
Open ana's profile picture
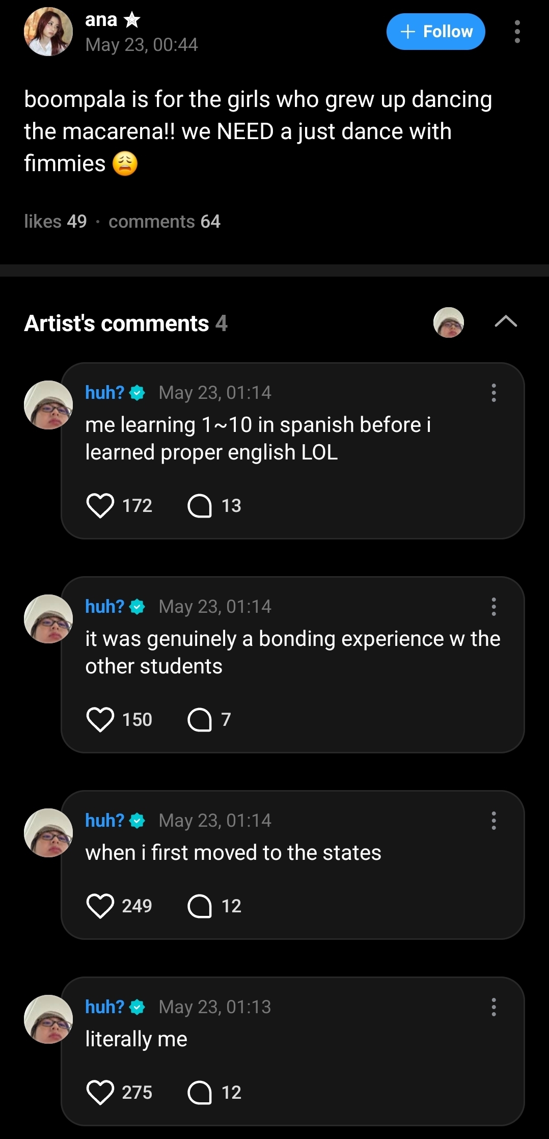48,32
